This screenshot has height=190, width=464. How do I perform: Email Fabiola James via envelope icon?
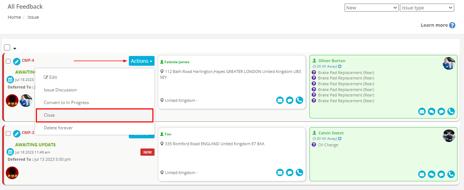280,100
